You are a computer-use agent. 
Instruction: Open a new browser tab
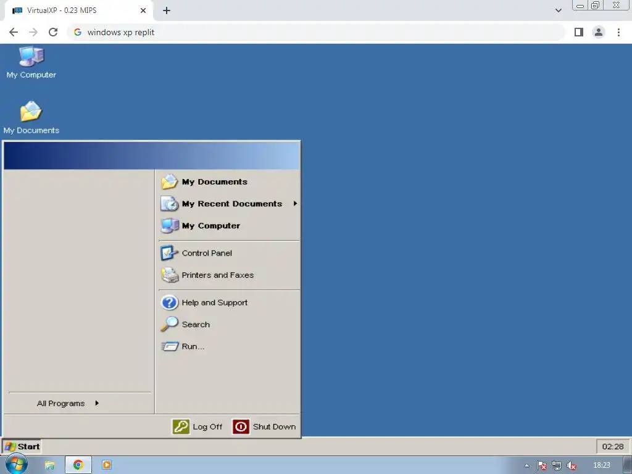pyautogui.click(x=167, y=10)
